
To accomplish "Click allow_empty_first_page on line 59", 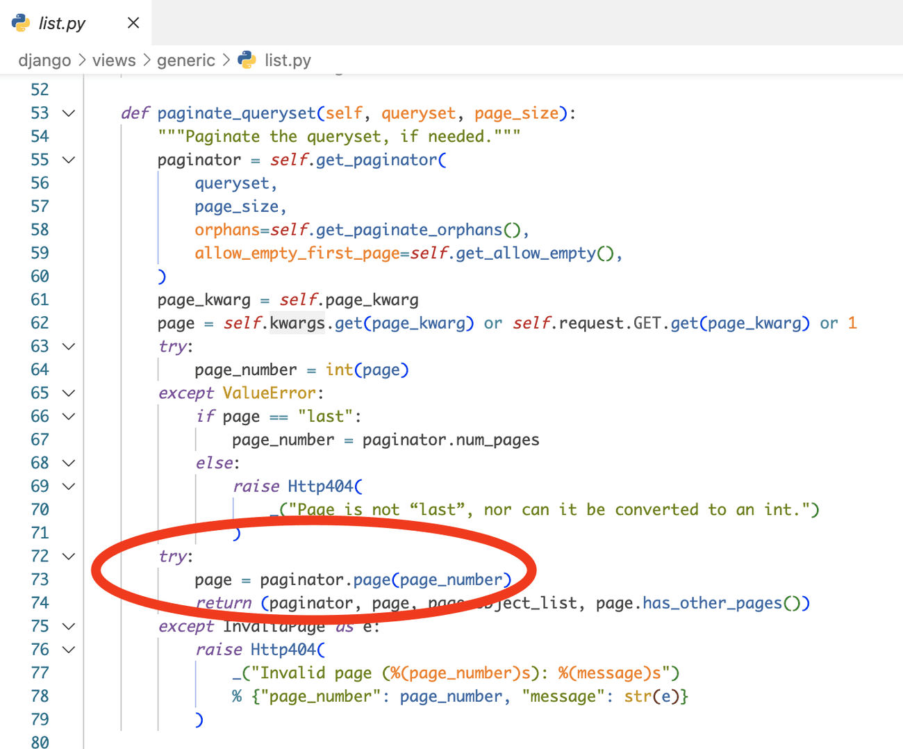I will pyautogui.click(x=297, y=254).
